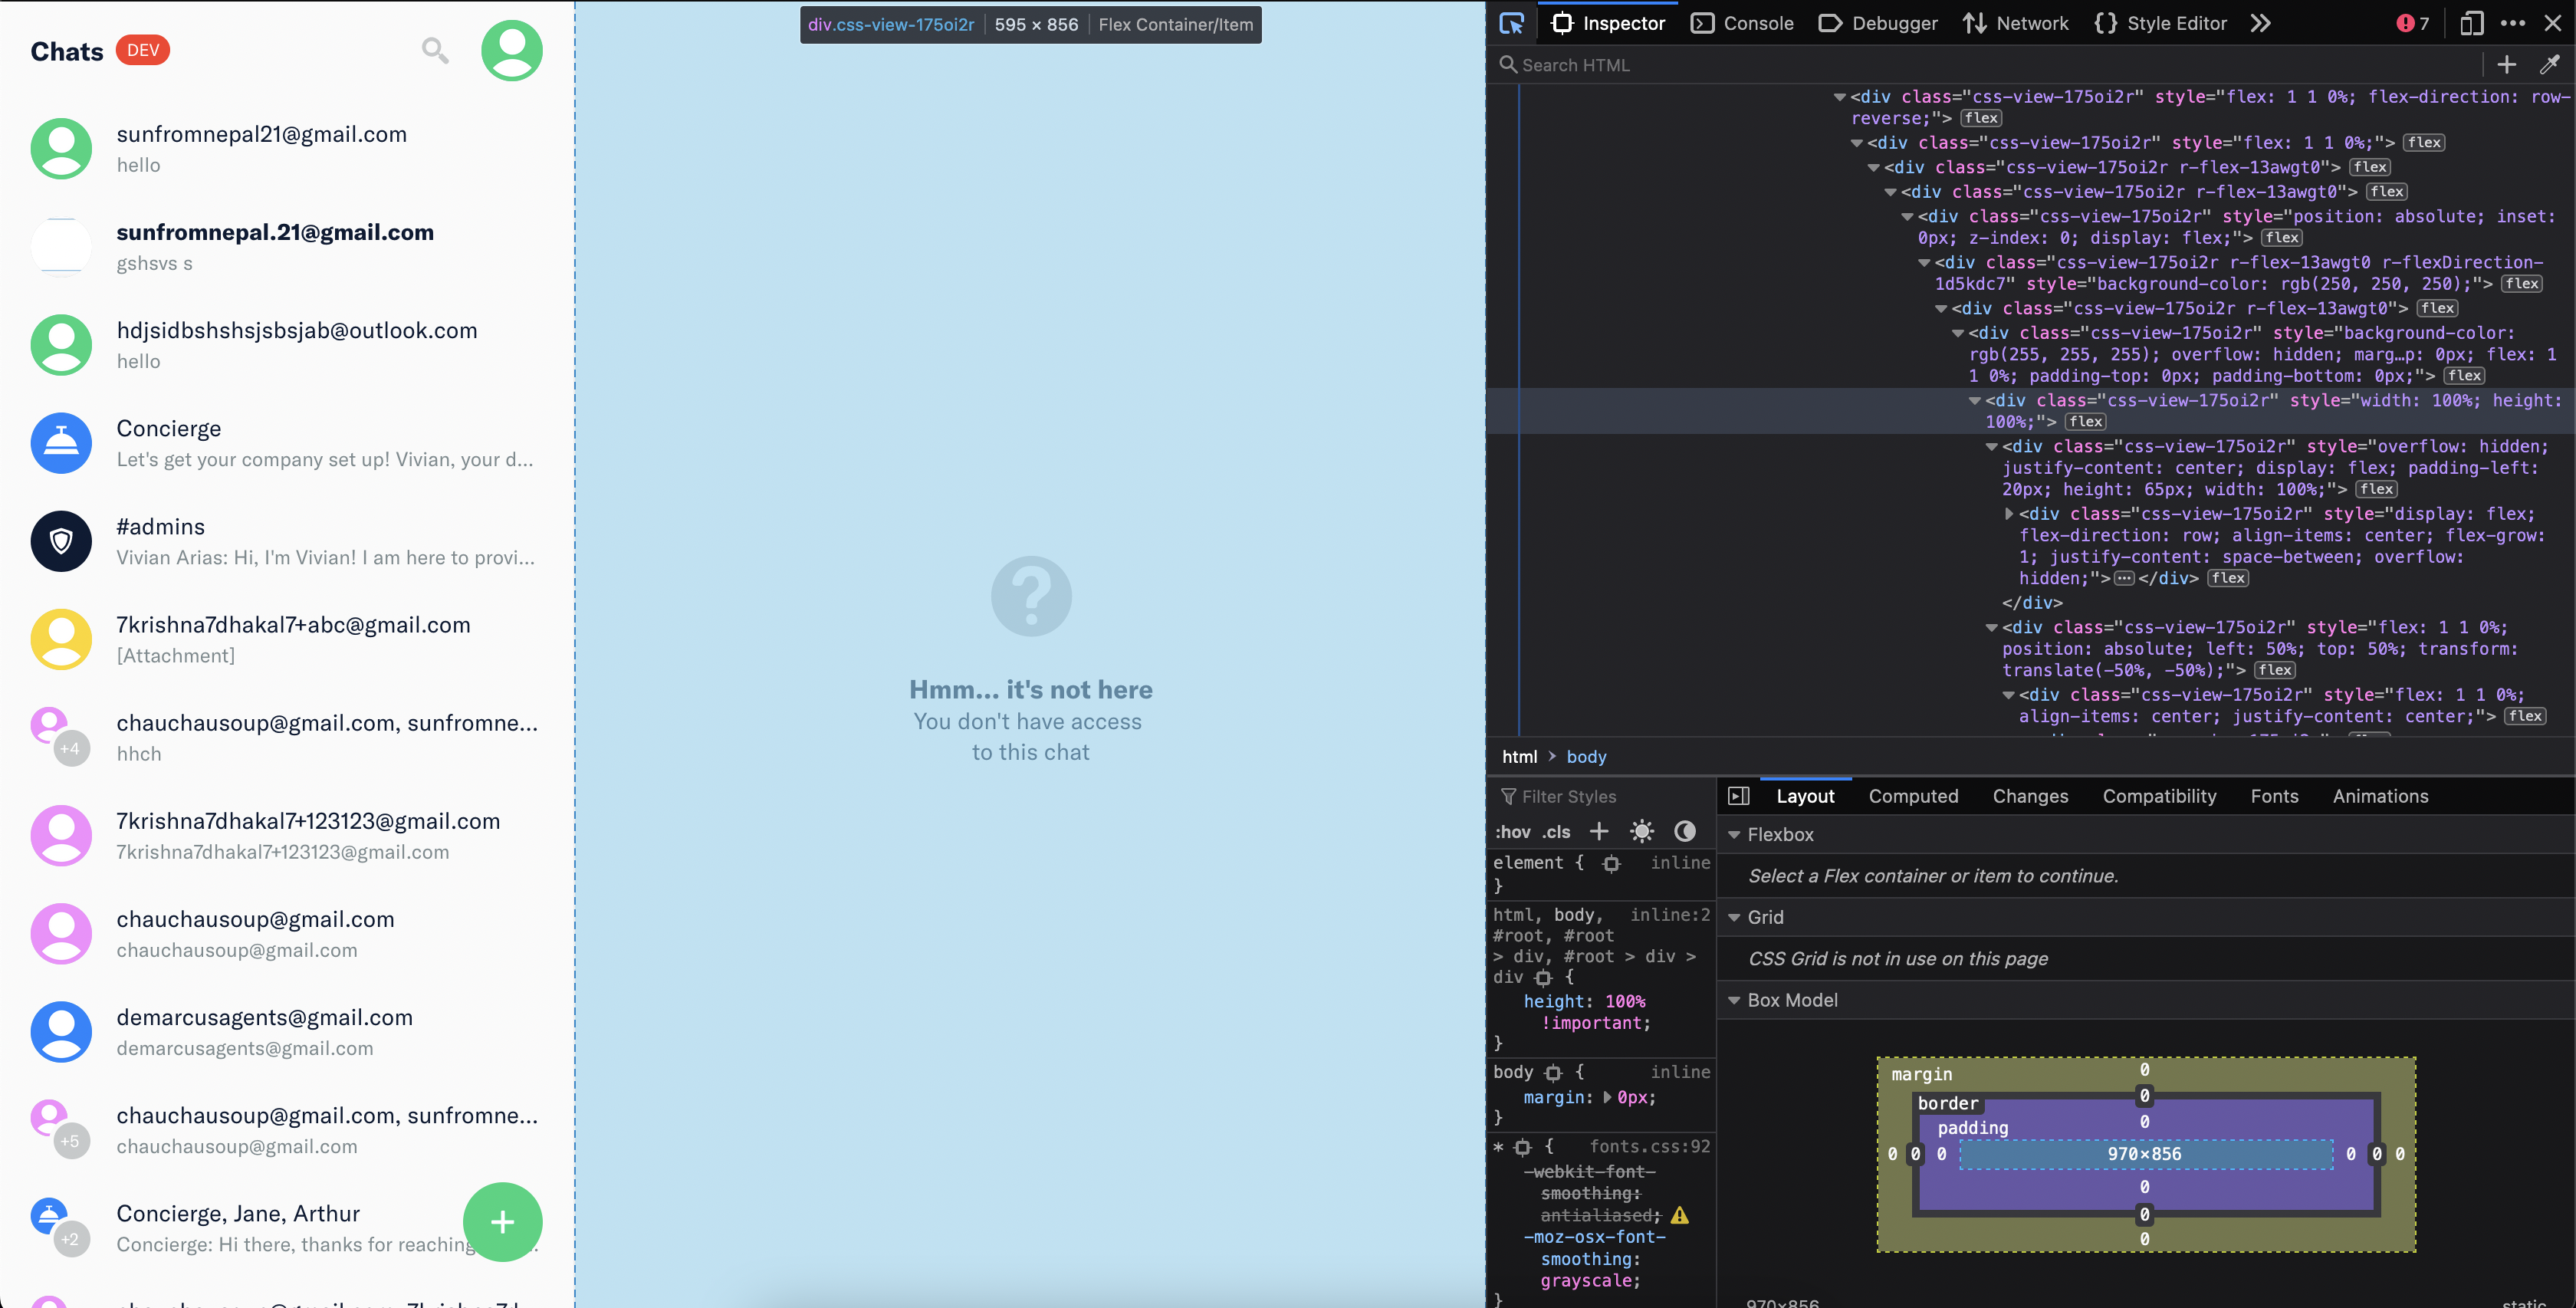Toggle responsive design mode icon
Viewport: 2576px width, 1308px height.
pyautogui.click(x=2471, y=23)
